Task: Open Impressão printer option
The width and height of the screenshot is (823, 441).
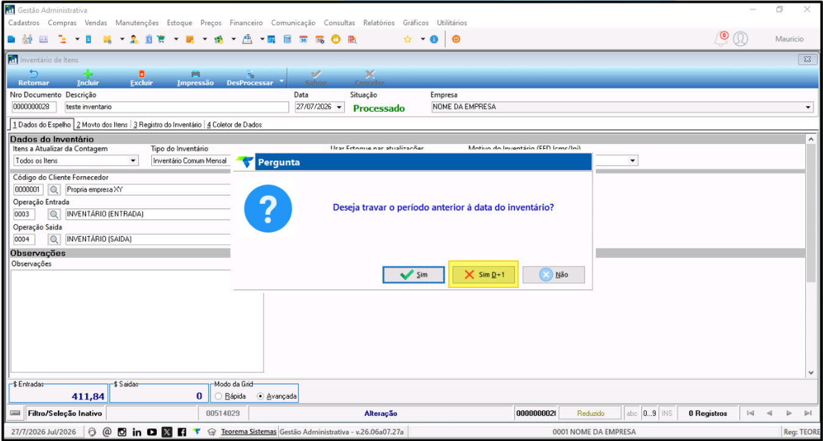Action: click(x=195, y=77)
